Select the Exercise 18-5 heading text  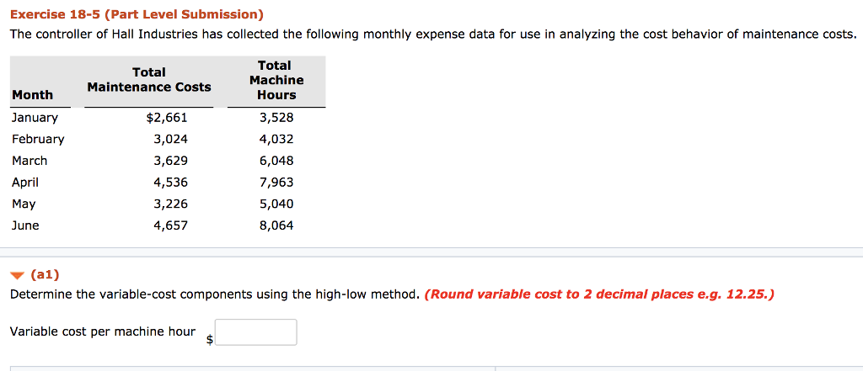tap(137, 13)
